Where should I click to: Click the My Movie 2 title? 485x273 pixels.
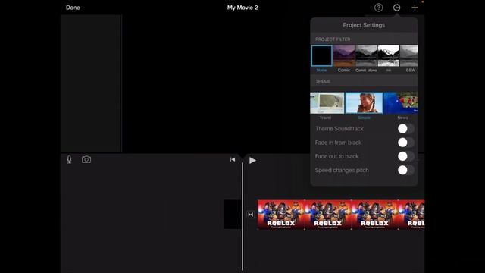[x=242, y=8]
